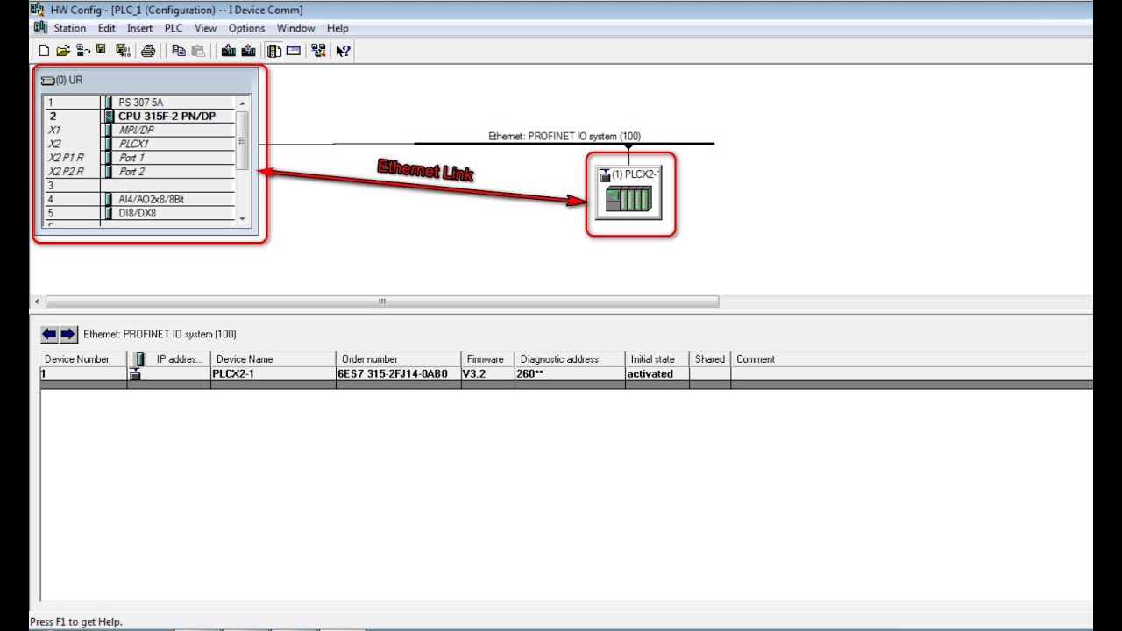Click the Configure Network icon
Screen dimensions: 1122x631
(x=318, y=51)
